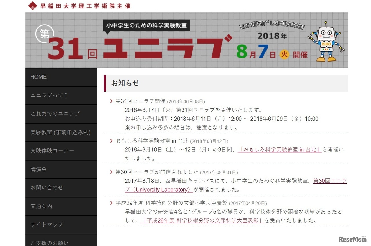Click the chevron beside 第30回ユニラブが開催されました

coord(111,172)
